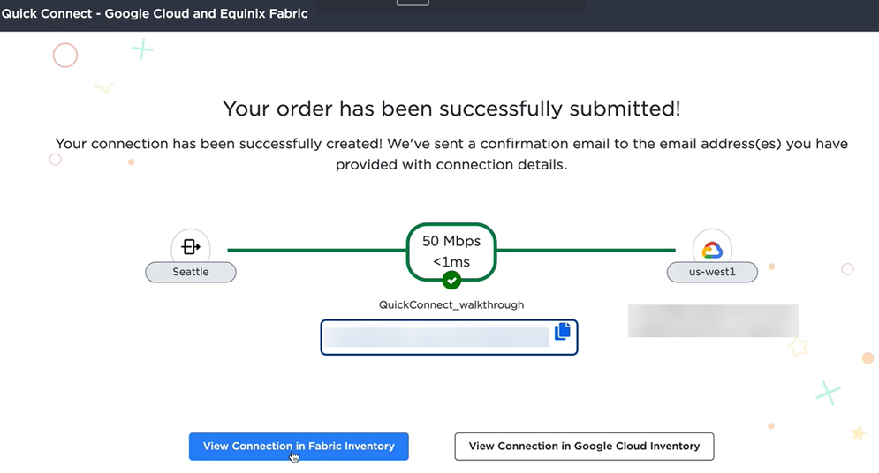Open View Connection in Google Cloud Inventory
Image resolution: width=879 pixels, height=473 pixels.
click(x=584, y=447)
